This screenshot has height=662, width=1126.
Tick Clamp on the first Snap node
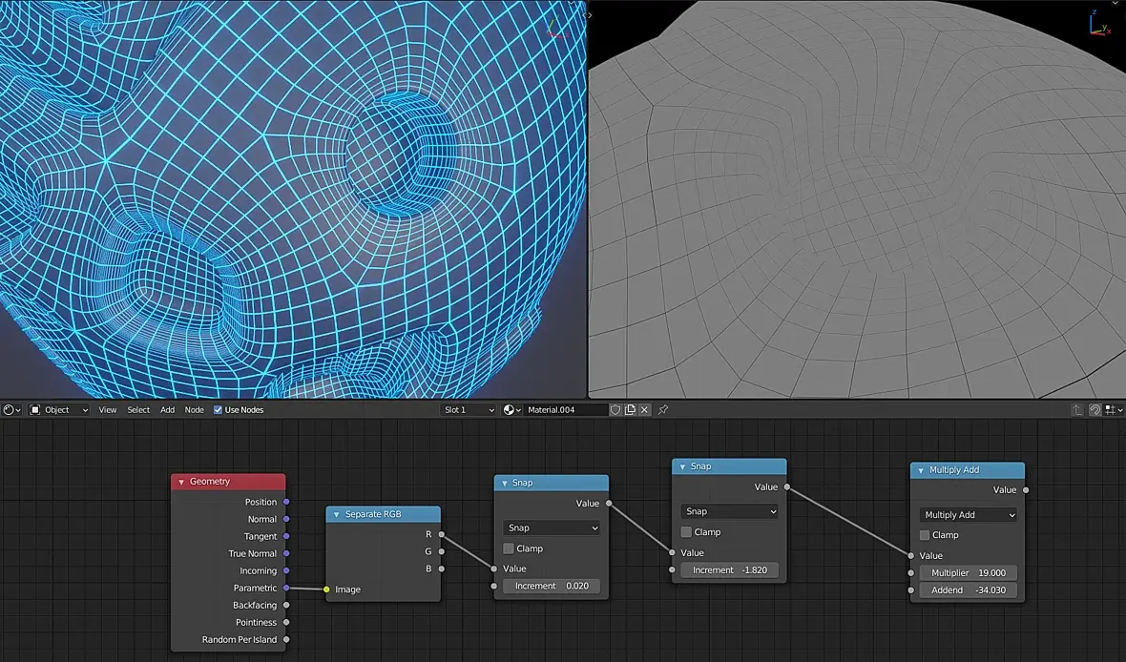point(509,548)
